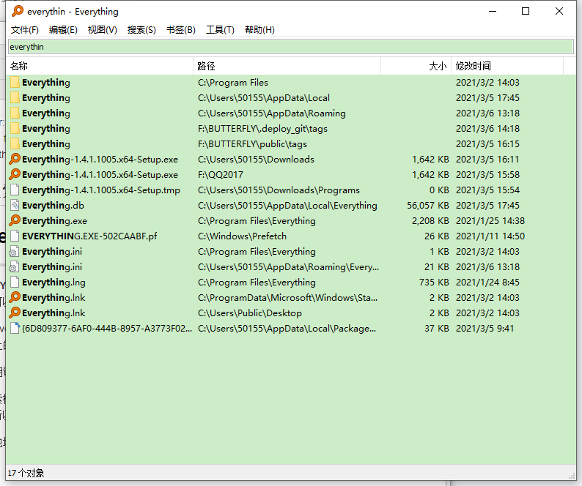This screenshot has height=486, width=582.
Task: Sort results by 名称 column header
Action: point(100,66)
